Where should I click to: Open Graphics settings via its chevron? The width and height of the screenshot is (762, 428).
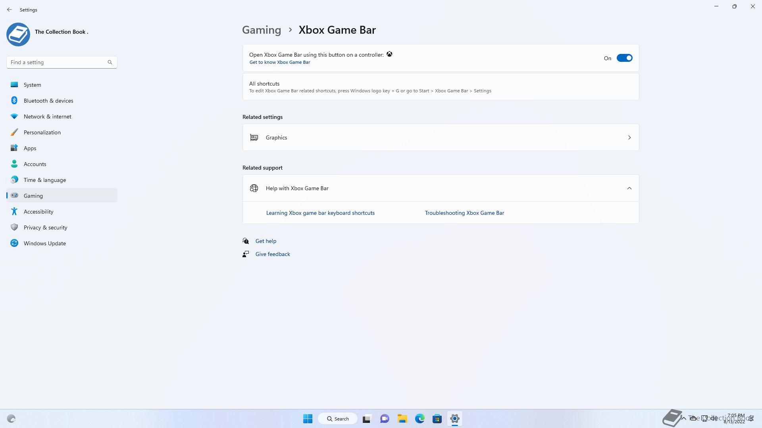[629, 138]
